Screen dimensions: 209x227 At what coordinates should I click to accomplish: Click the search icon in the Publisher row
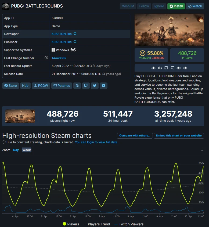75,42
